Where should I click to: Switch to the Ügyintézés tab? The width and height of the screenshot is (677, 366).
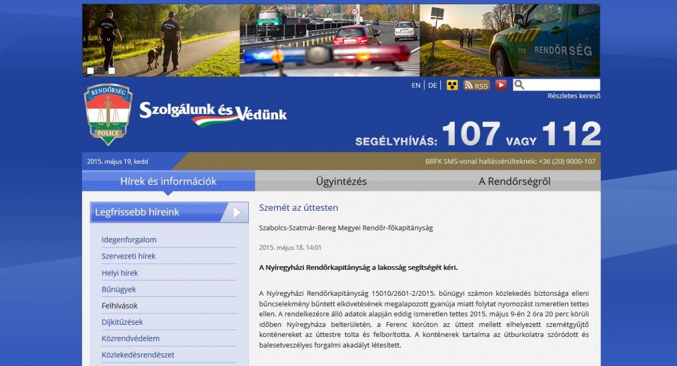tap(342, 181)
